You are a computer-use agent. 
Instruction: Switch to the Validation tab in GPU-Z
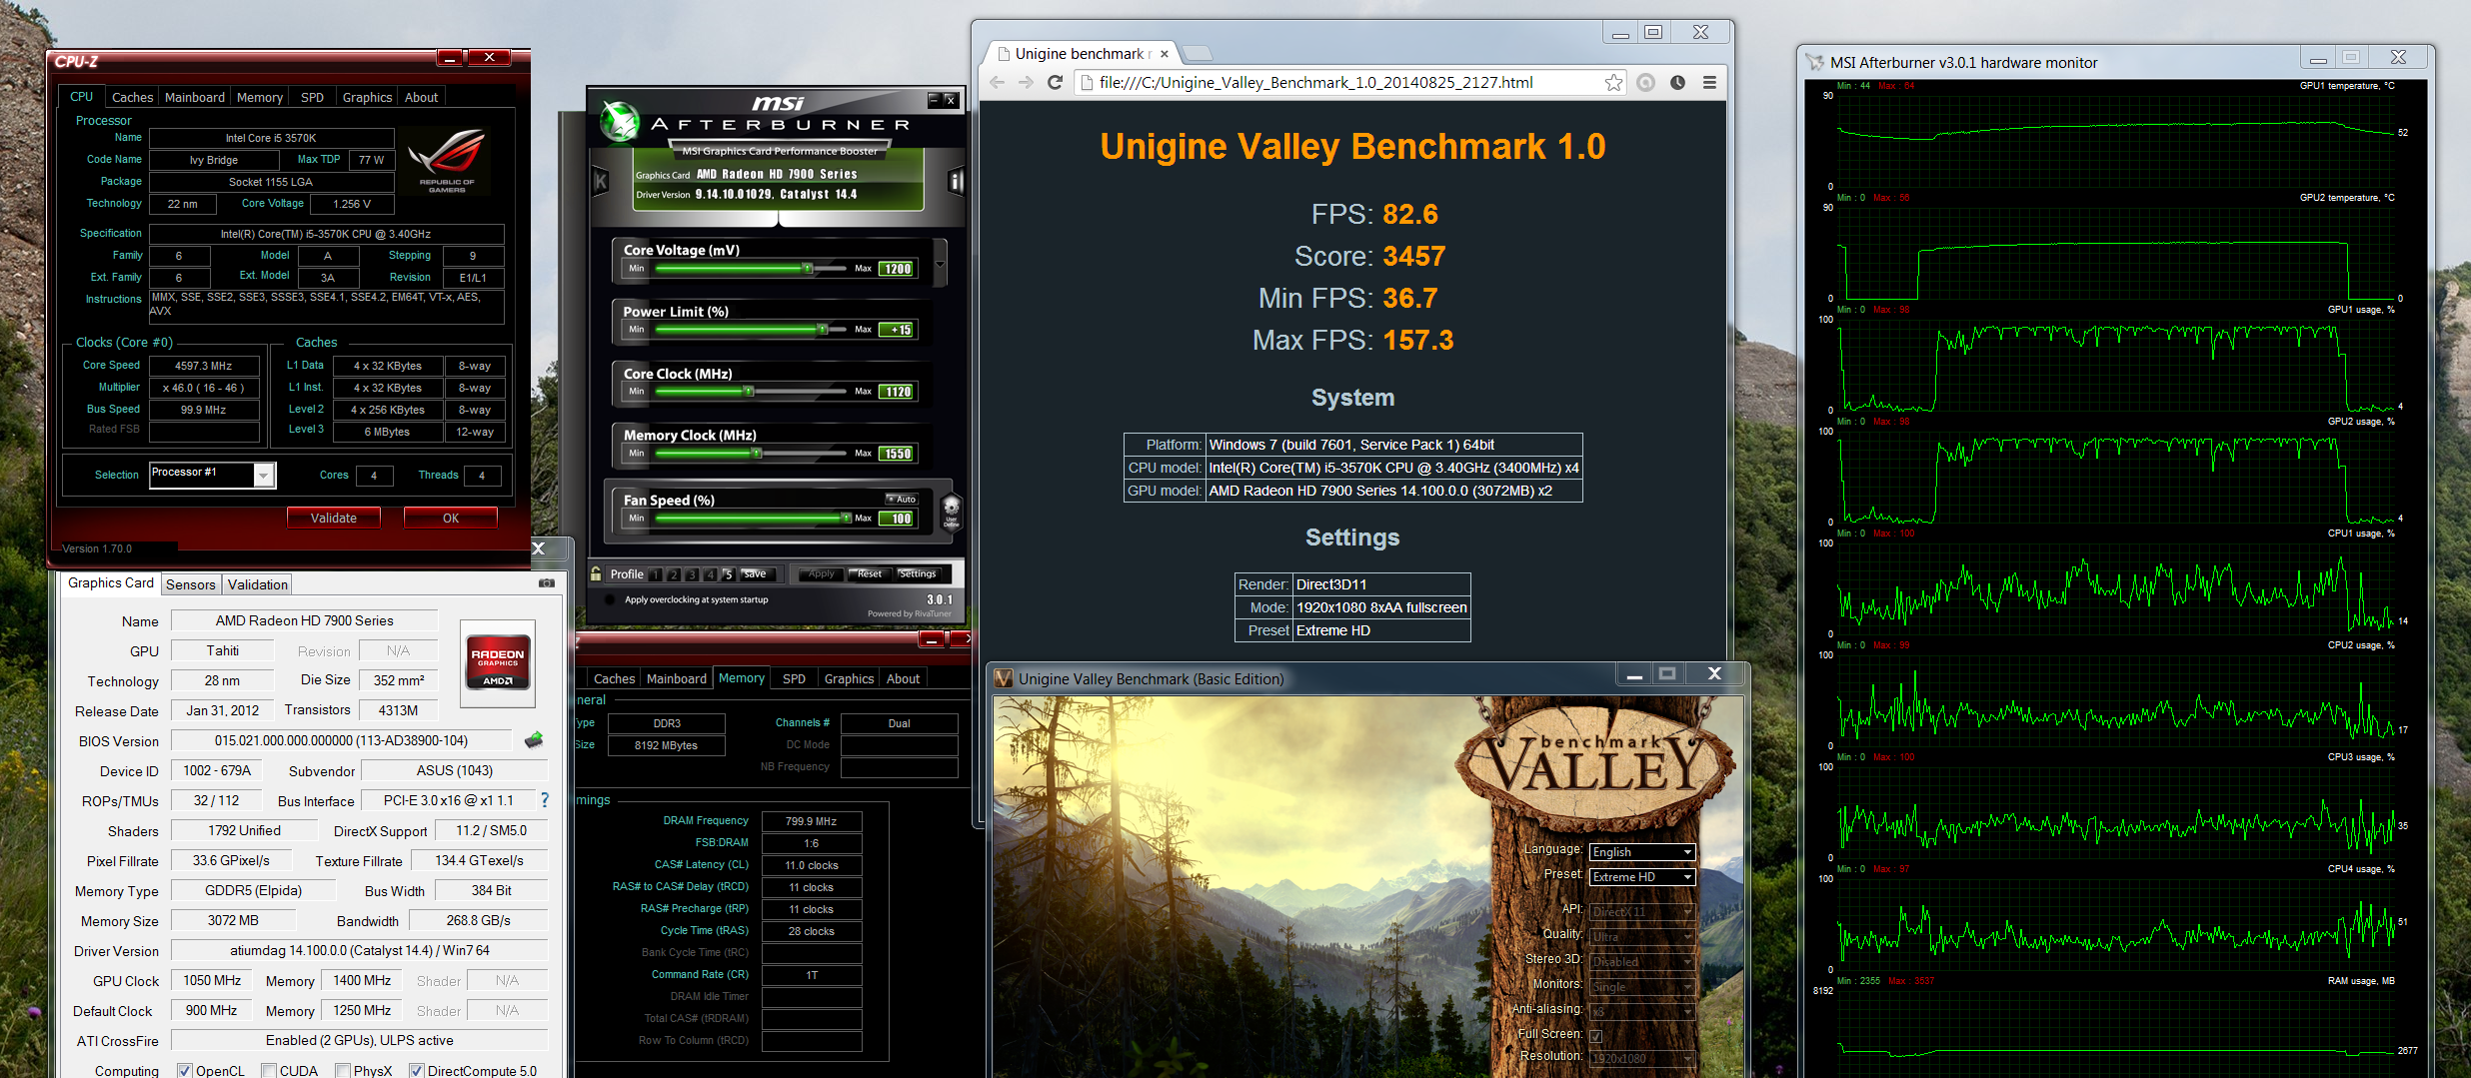point(257,584)
